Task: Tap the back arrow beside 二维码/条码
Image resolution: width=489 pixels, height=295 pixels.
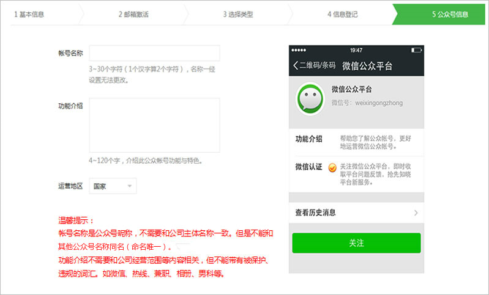Action: point(296,65)
